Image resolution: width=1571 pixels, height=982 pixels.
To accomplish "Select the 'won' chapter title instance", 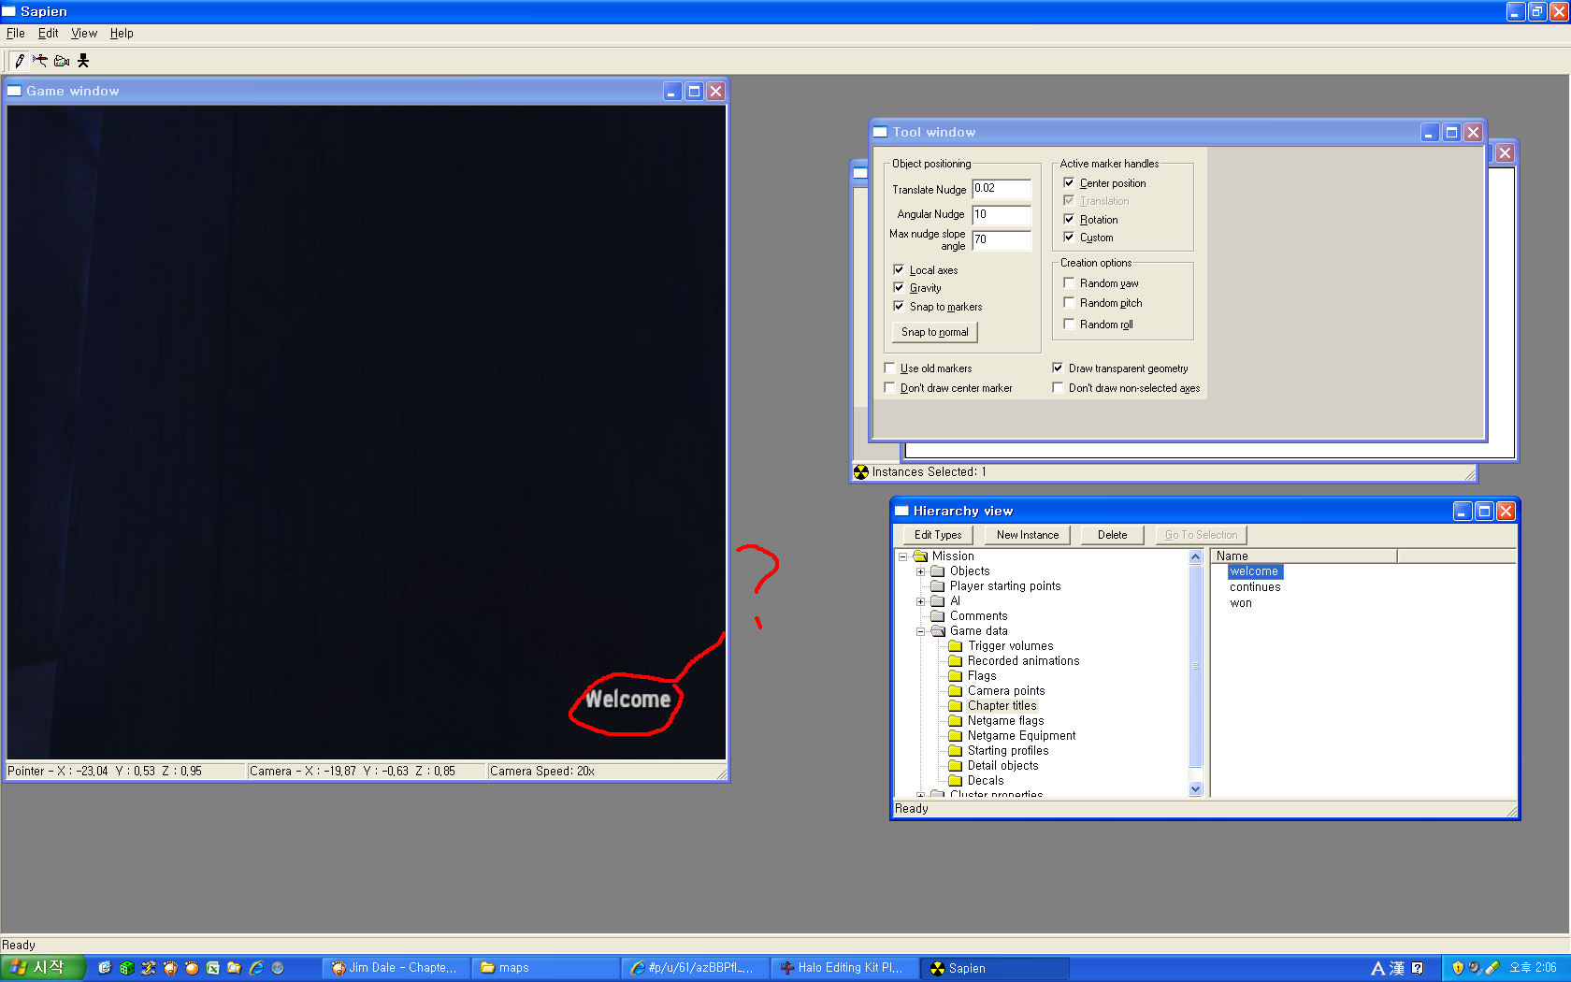I will coord(1241,603).
